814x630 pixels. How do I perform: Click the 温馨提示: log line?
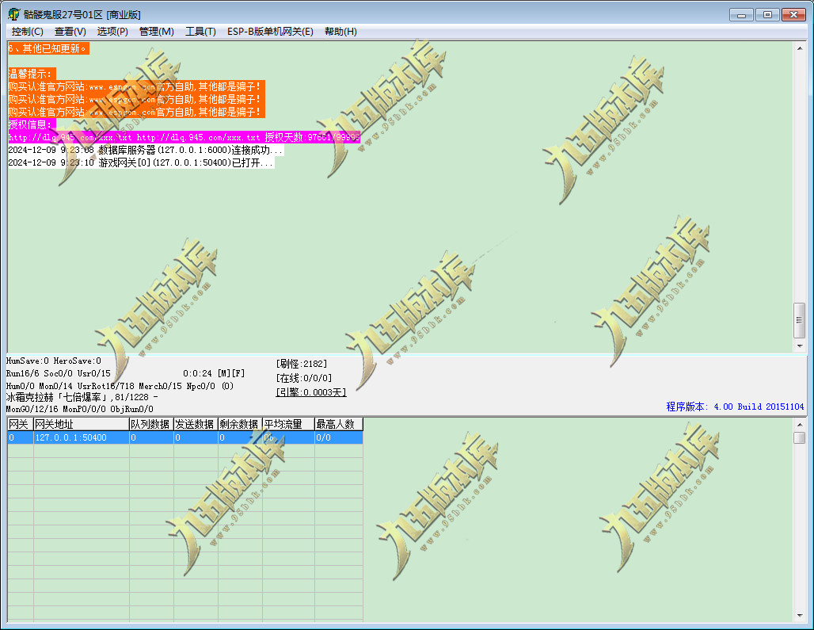point(30,74)
